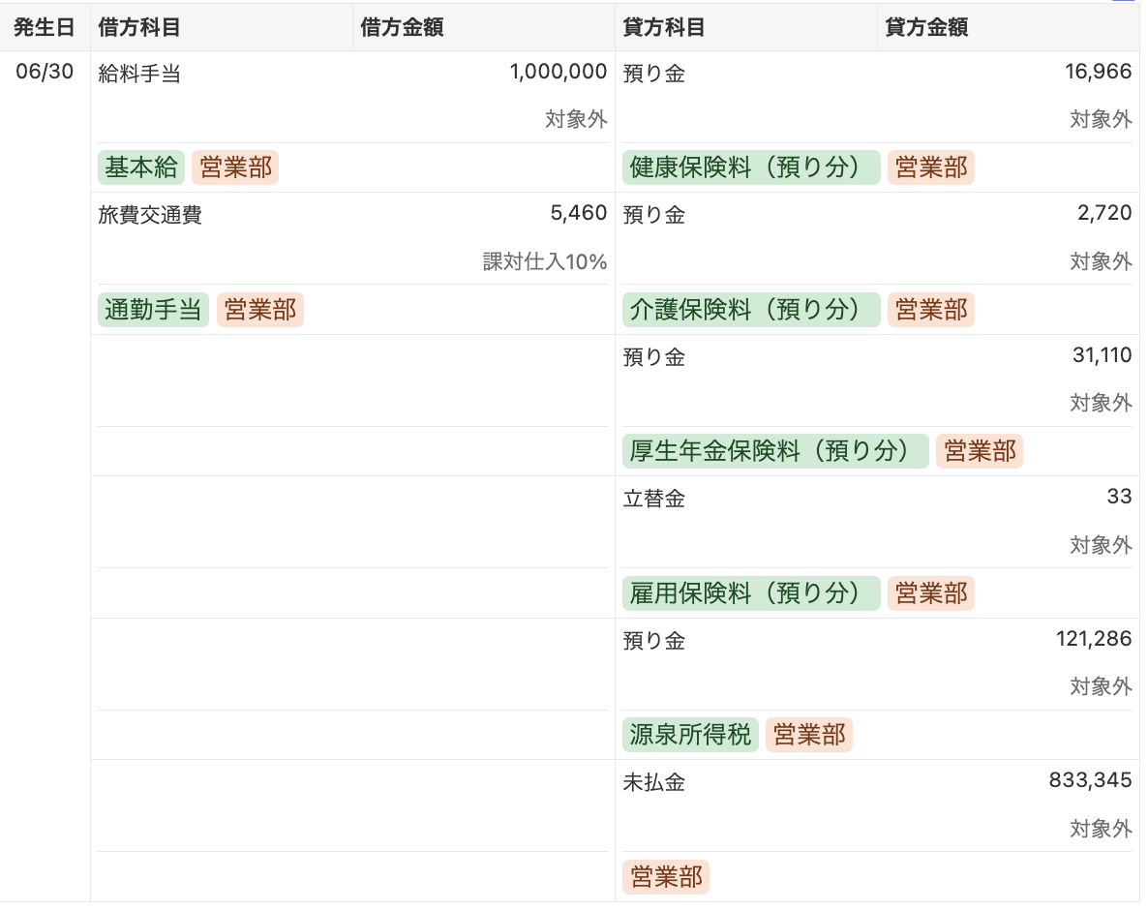The image size is (1148, 910).
Task: Click 営業部 tag under 未払金
Action: pyautogui.click(x=666, y=876)
